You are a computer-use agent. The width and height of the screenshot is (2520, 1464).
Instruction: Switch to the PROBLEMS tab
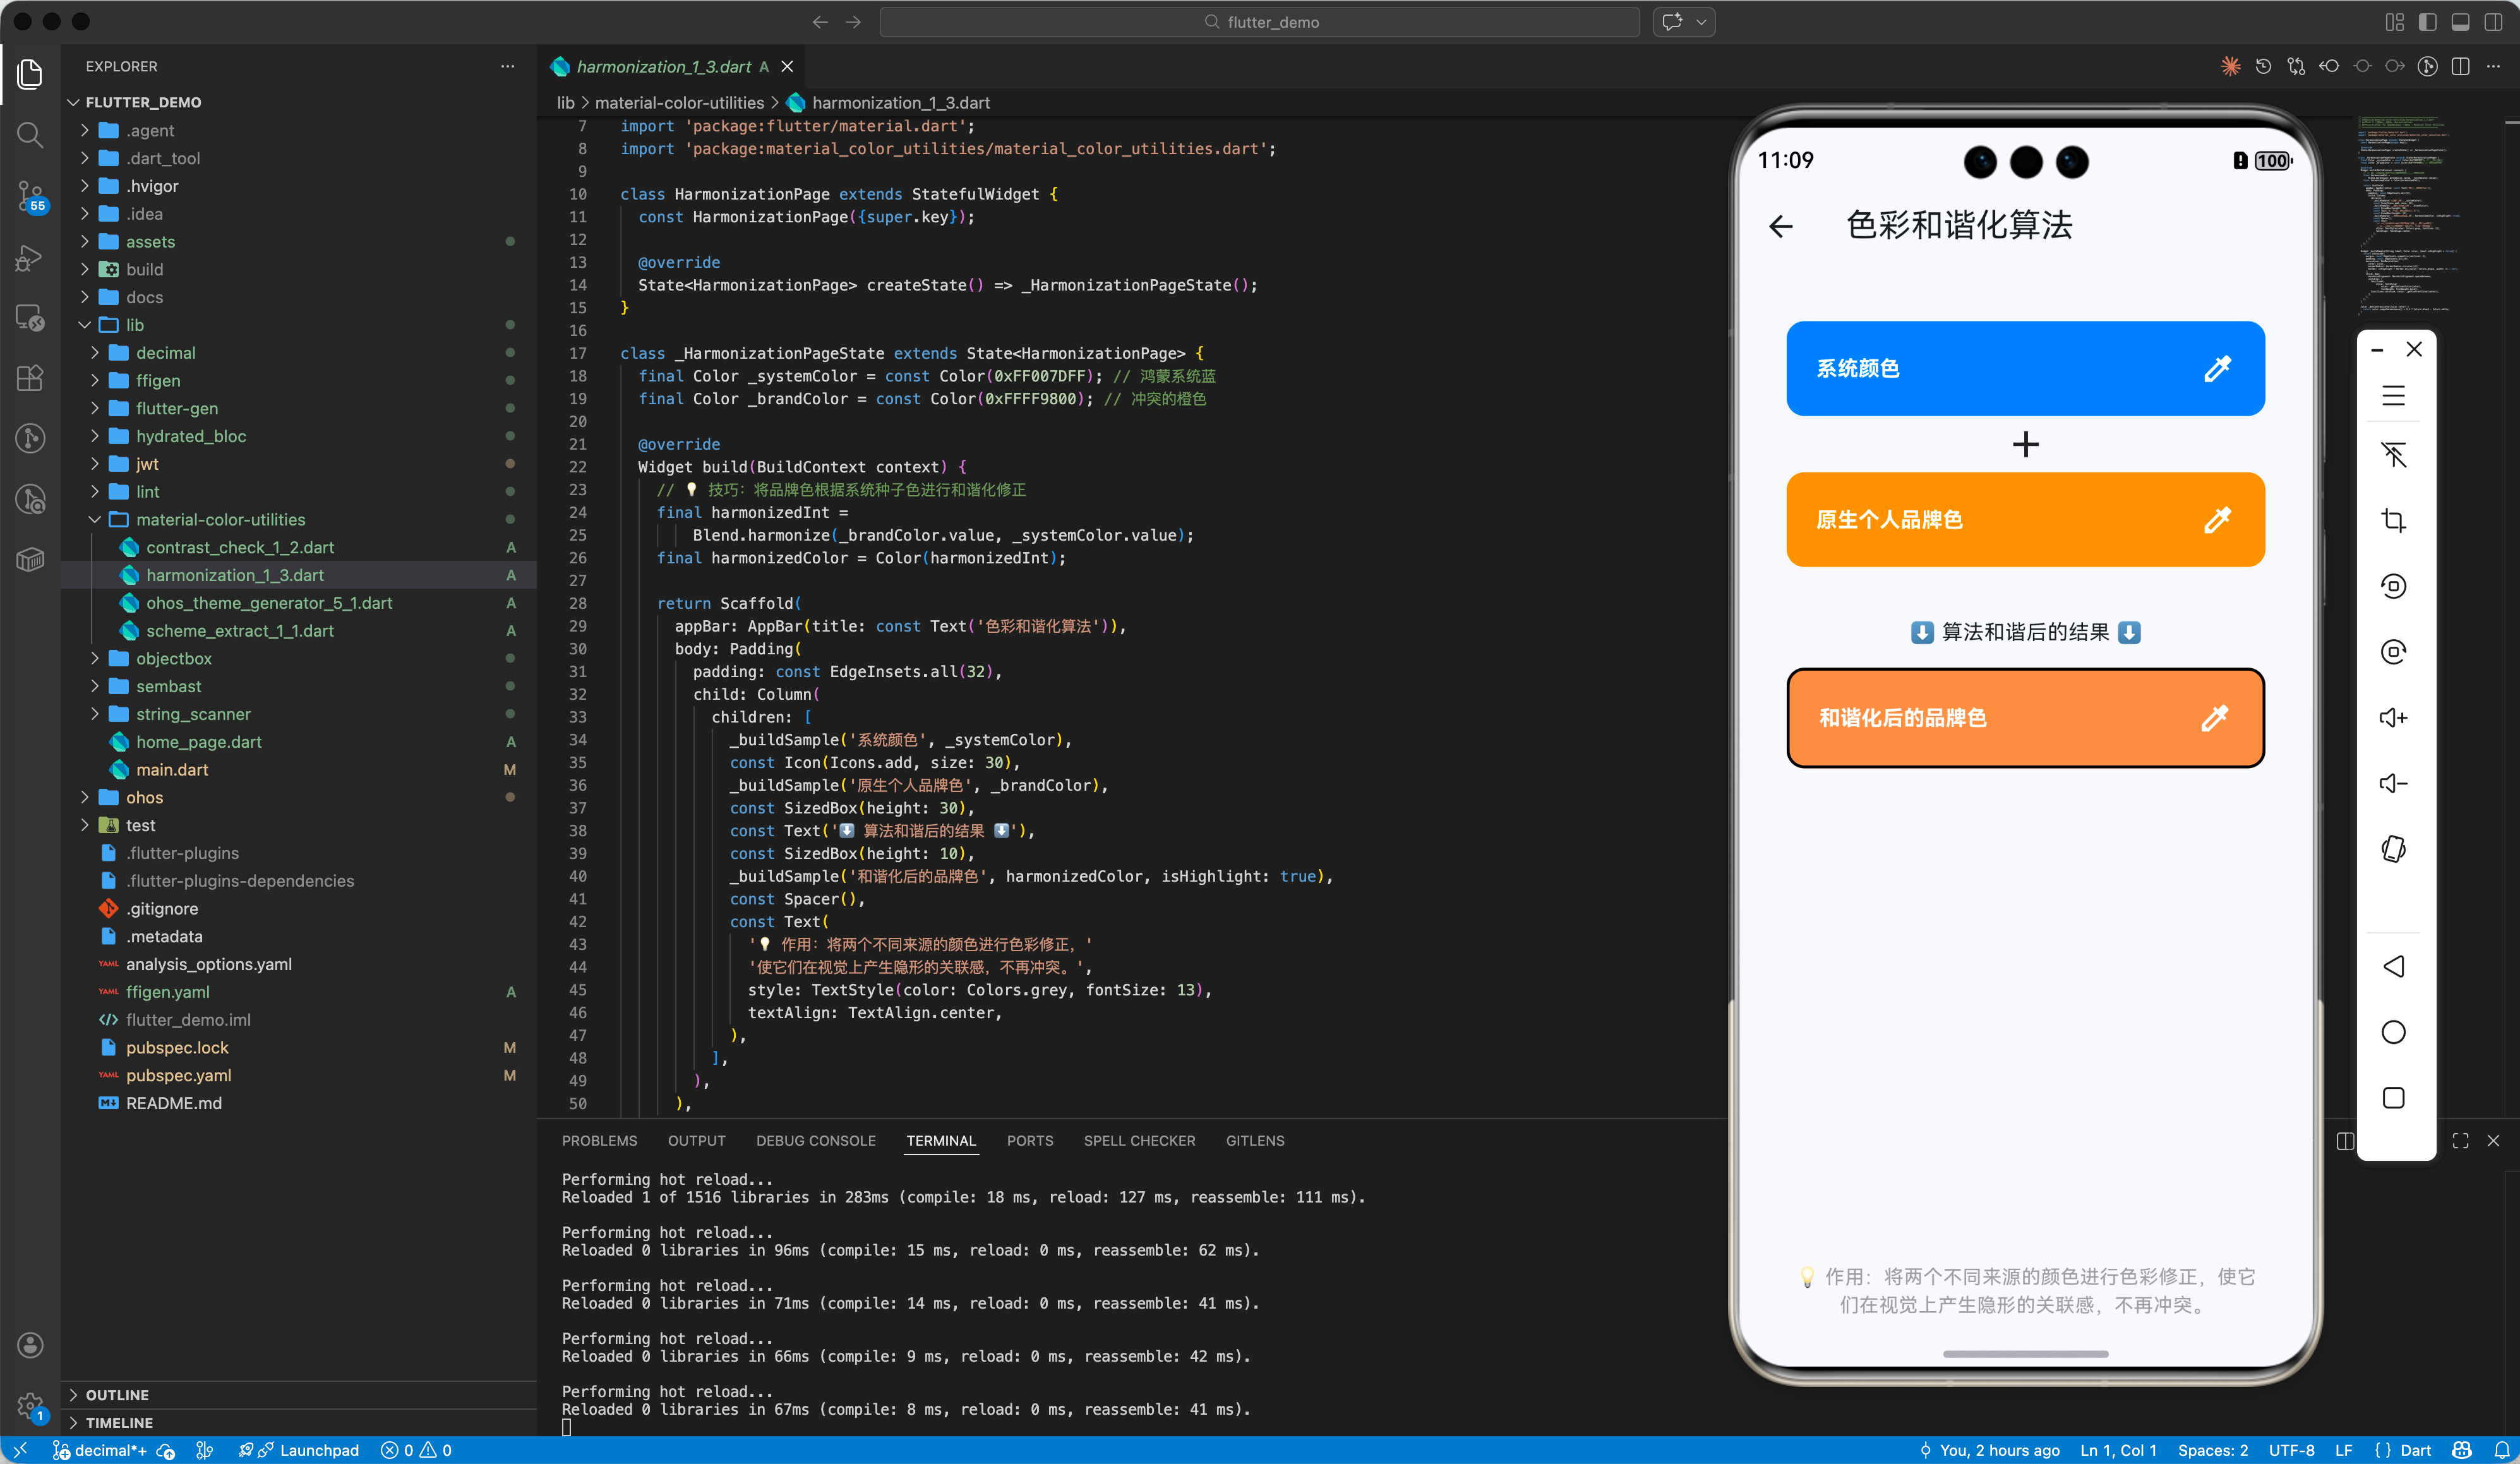599,1140
